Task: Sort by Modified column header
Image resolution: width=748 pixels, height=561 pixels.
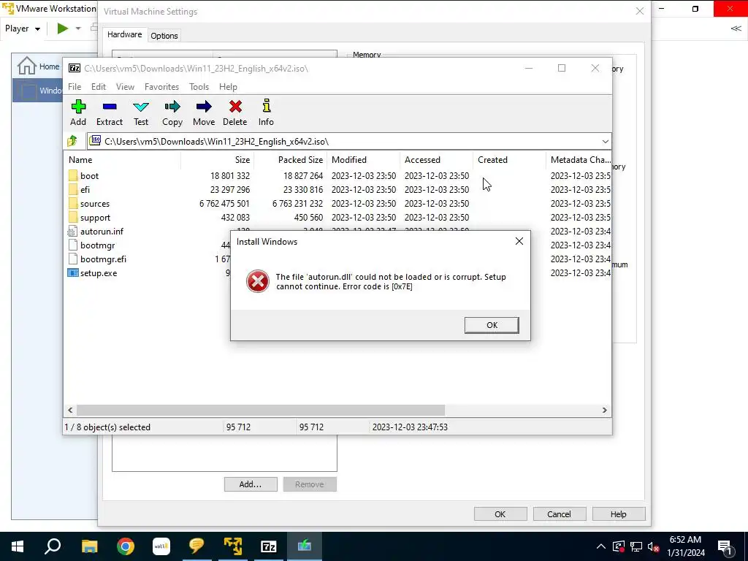Action: click(x=364, y=160)
